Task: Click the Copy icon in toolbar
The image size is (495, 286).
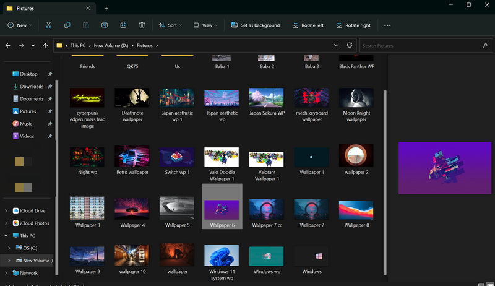Action: tap(67, 25)
